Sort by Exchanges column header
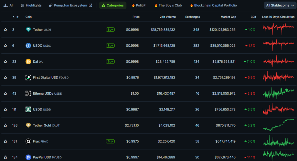The height and width of the screenshot is (161, 297). coord(193,17)
